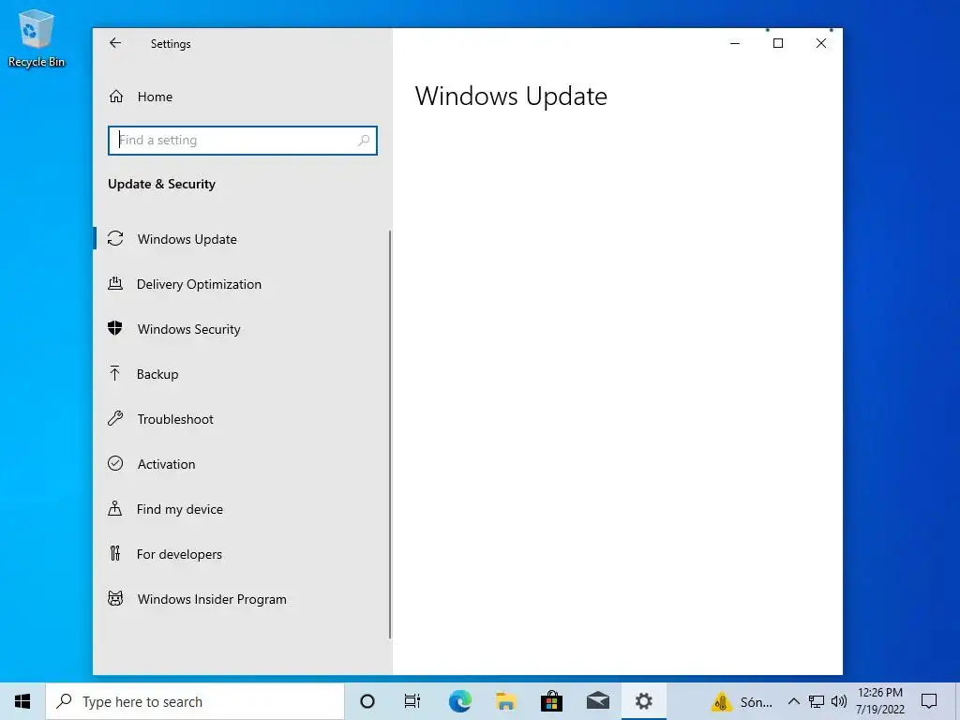This screenshot has width=960, height=720.
Task: Launch Microsoft Edge from taskbar
Action: pos(459,701)
